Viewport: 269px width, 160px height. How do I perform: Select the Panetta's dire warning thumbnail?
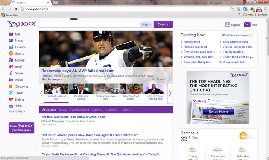pos(81,93)
